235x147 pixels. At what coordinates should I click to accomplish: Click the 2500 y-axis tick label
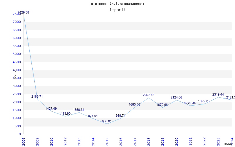coord(17,94)
